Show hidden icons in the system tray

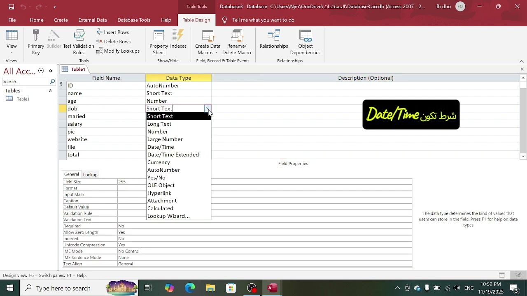397,288
